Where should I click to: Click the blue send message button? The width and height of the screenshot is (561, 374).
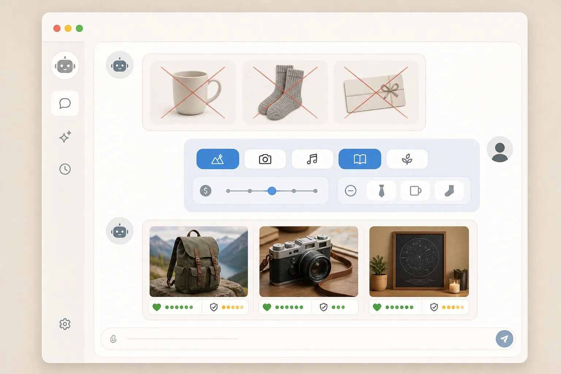tap(504, 339)
